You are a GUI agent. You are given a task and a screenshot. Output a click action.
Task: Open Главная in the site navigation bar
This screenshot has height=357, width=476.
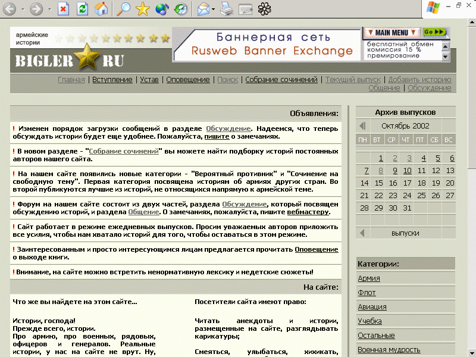(x=71, y=80)
